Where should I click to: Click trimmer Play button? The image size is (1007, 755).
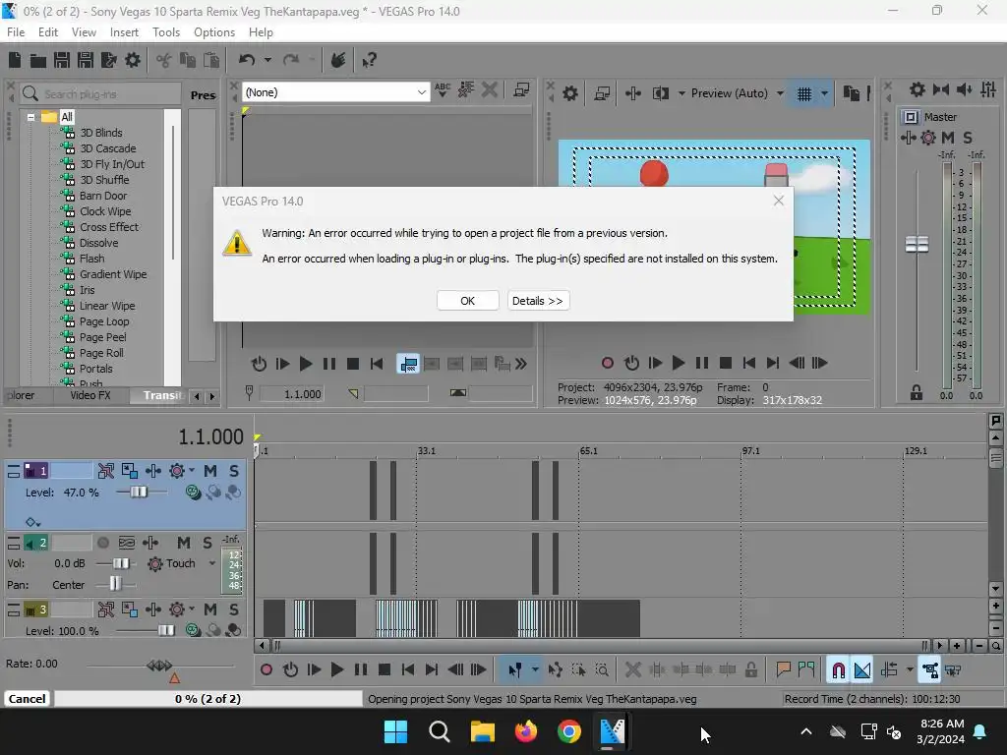click(x=306, y=364)
